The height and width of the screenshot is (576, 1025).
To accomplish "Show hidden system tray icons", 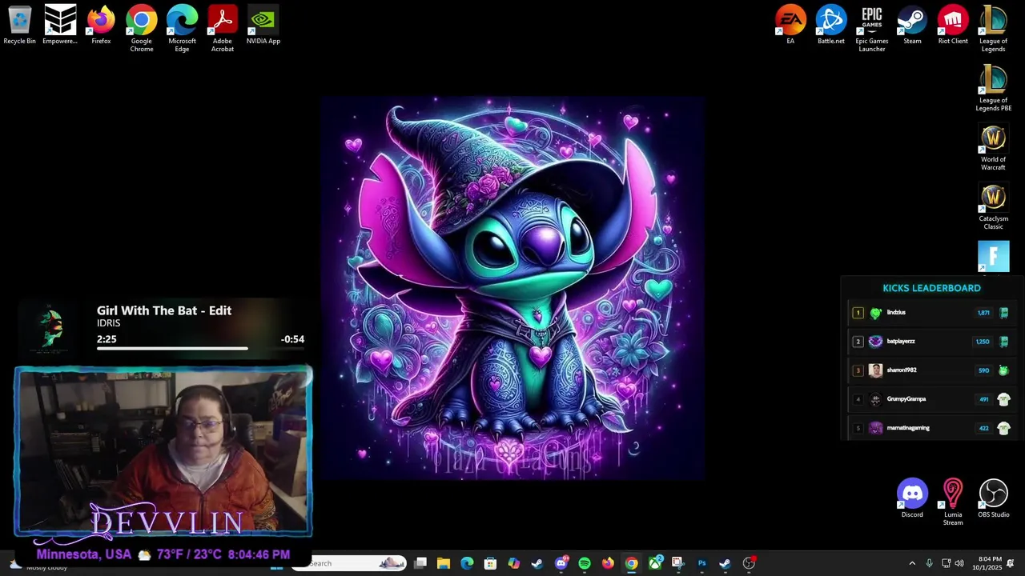I will 912,563.
